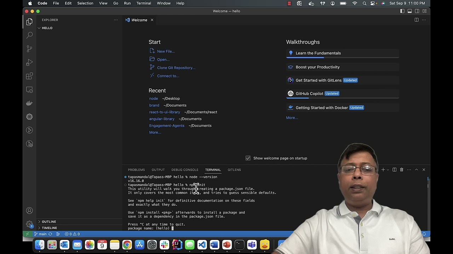Open Google Chrome from the Dock
This screenshot has height=254, width=453.
127,244
